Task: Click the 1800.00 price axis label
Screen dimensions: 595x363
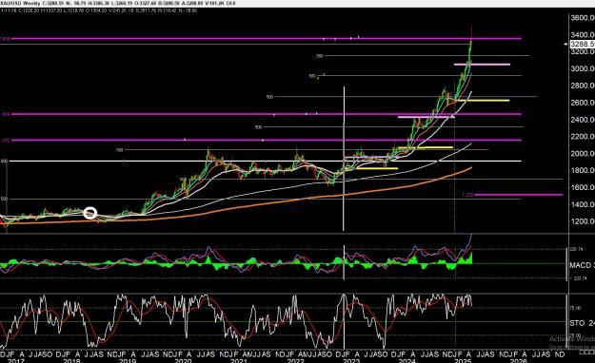Action: point(583,170)
